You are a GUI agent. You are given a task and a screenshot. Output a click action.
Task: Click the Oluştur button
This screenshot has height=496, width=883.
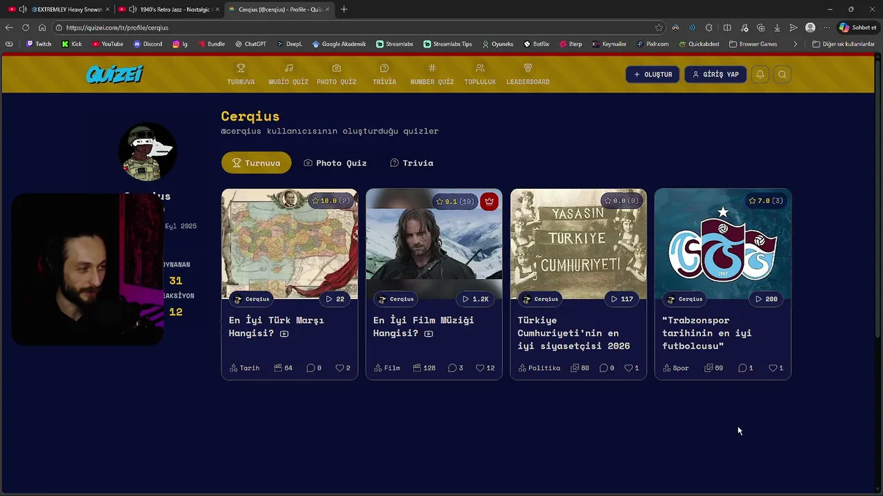(653, 74)
